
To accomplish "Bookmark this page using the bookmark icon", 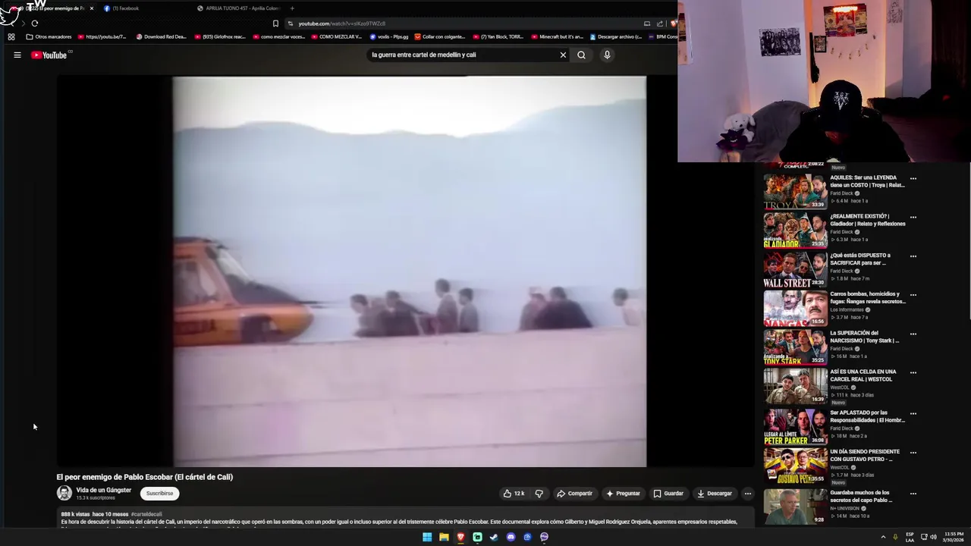I will (275, 24).
